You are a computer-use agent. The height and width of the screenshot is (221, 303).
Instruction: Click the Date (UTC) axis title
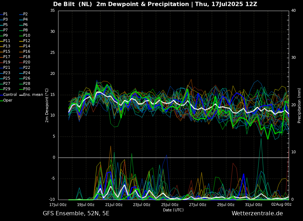[173, 210]
